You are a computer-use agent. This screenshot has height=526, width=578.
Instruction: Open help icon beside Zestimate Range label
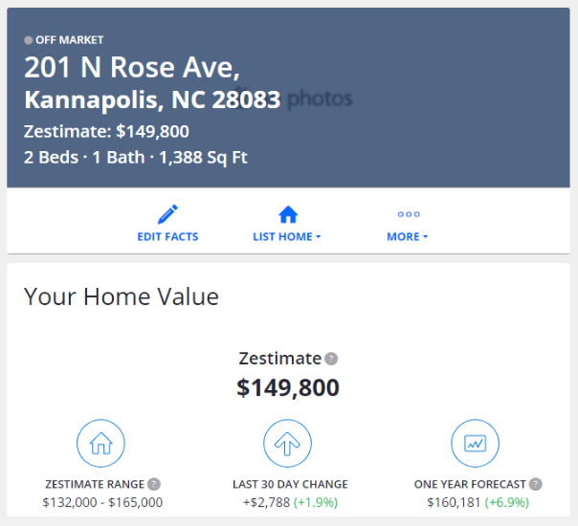(x=154, y=484)
